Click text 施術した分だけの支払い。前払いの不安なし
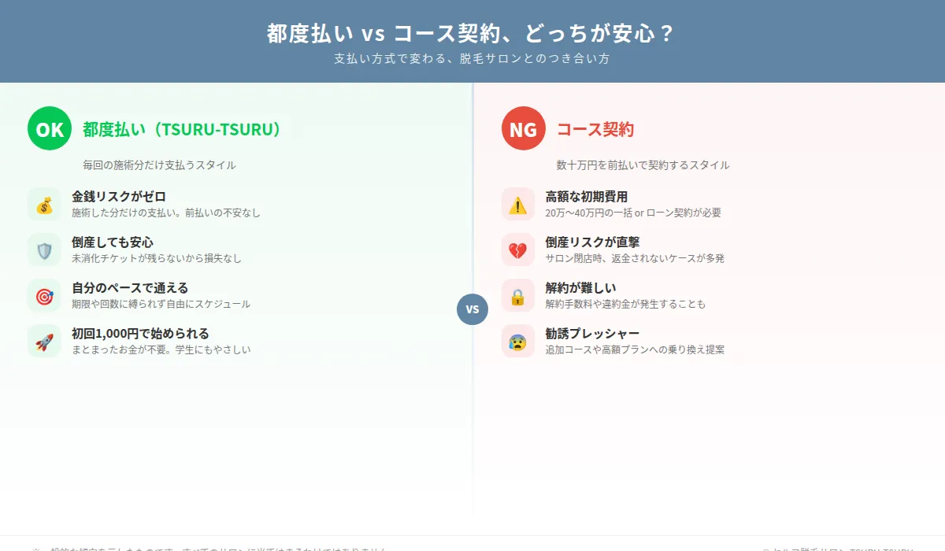This screenshot has height=551, width=945. pos(166,213)
